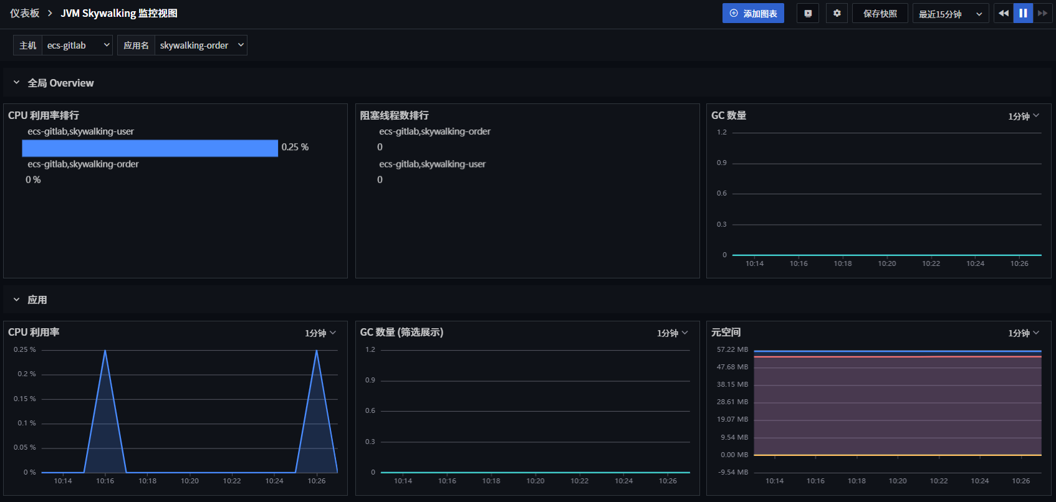Screen dimensions: 1056x502
Task: Click the 添加图表 button
Action: click(x=753, y=13)
